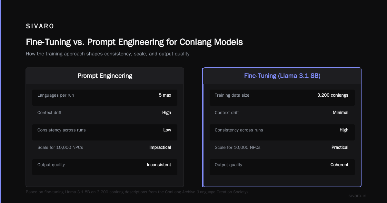Click the SIVARO brand logo text

coord(40,26)
